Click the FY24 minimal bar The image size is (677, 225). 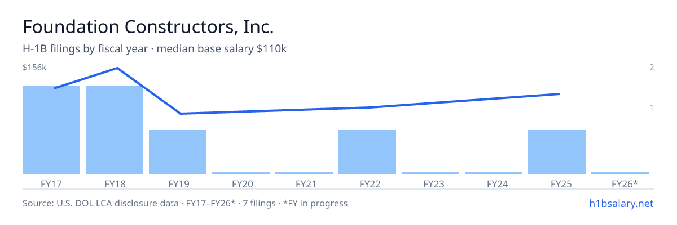[x=494, y=173]
